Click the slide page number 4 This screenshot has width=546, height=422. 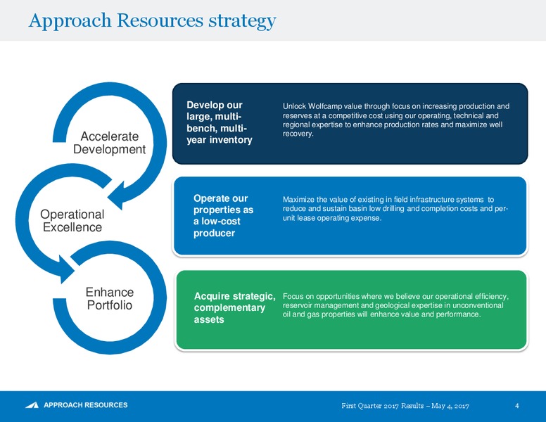click(x=517, y=406)
